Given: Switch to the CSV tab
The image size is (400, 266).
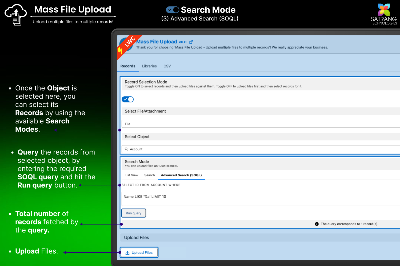Looking at the screenshot, I should [x=167, y=66].
